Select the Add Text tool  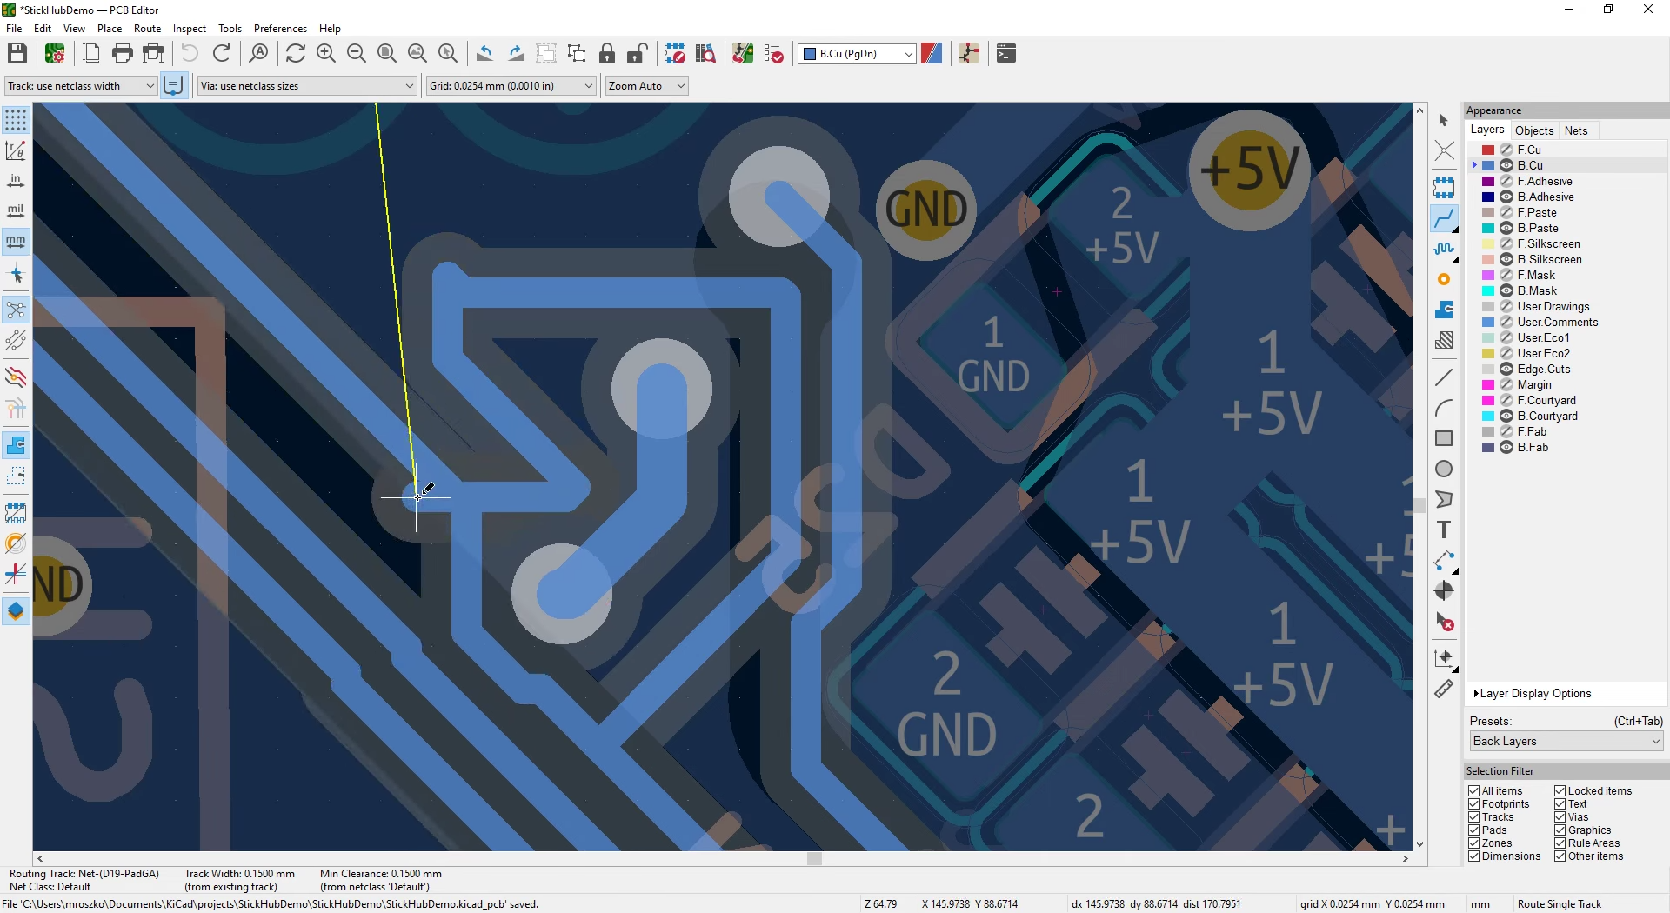(1444, 530)
